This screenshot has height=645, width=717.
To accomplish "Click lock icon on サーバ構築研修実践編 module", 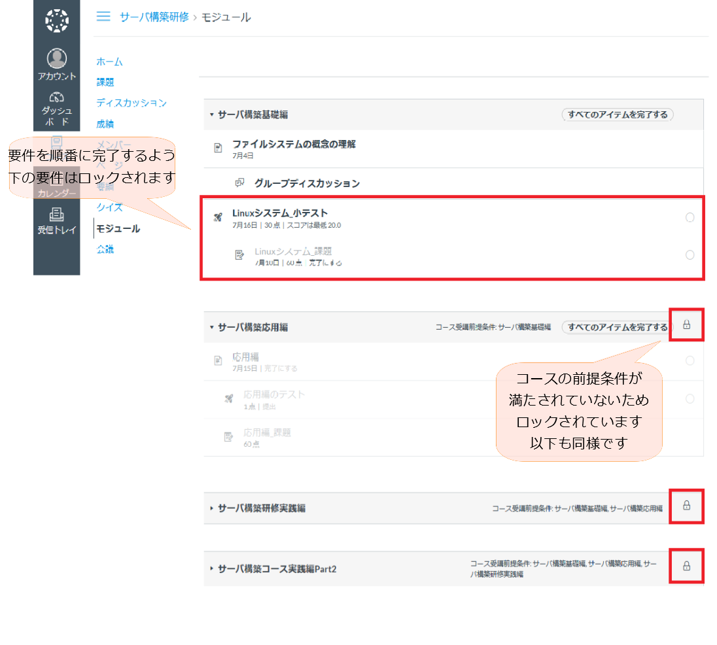I will [686, 505].
